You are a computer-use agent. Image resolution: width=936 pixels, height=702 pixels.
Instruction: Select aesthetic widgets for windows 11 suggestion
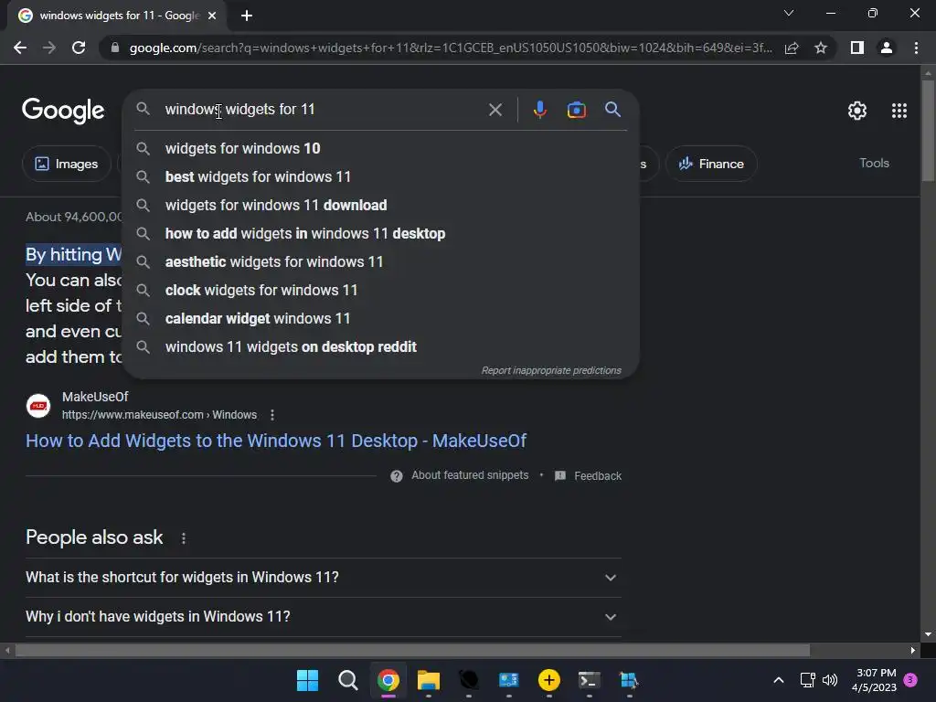[381, 262]
